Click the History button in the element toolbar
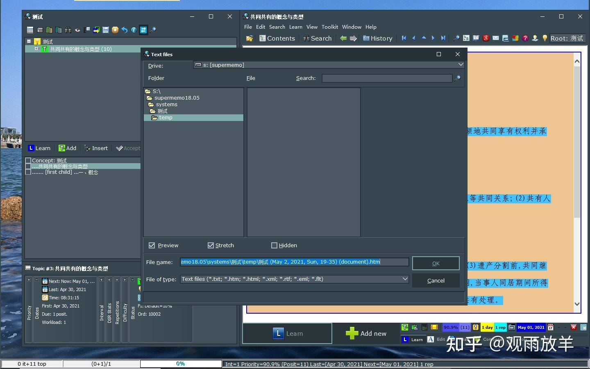Screen dimensions: 590x369 click(377, 38)
